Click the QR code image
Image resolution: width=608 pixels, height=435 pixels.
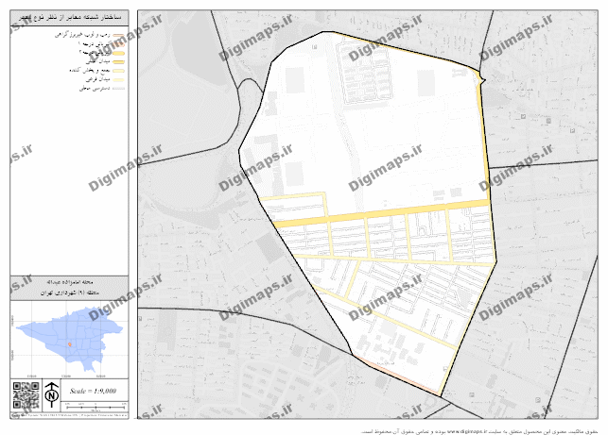(26, 395)
